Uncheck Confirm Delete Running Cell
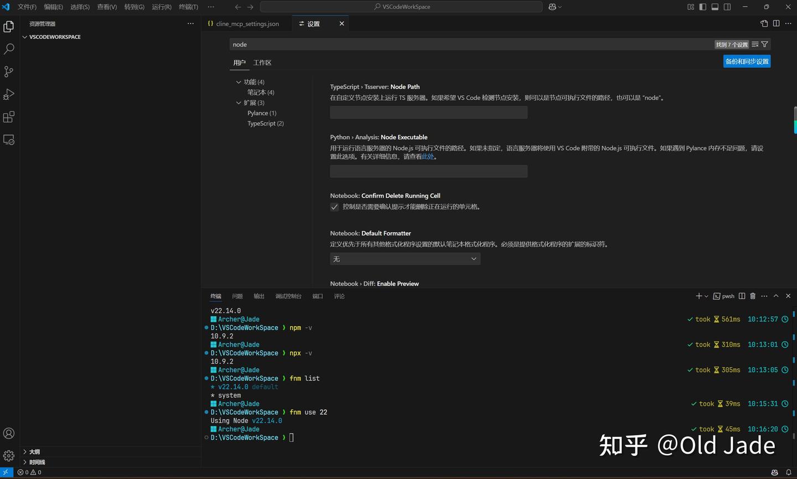797x479 pixels. point(334,207)
